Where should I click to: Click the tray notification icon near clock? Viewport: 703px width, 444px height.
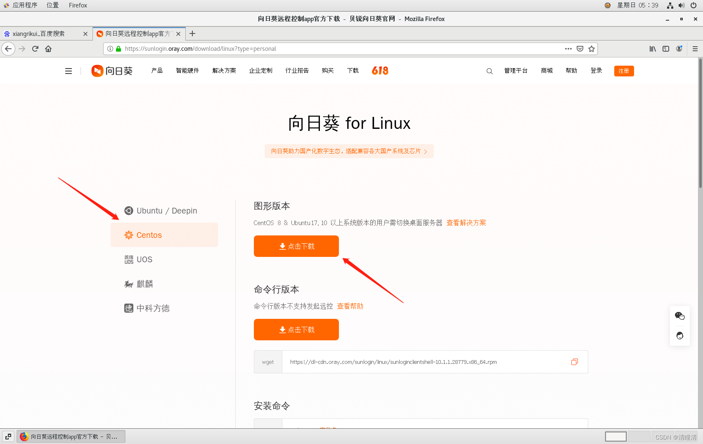[x=608, y=5]
